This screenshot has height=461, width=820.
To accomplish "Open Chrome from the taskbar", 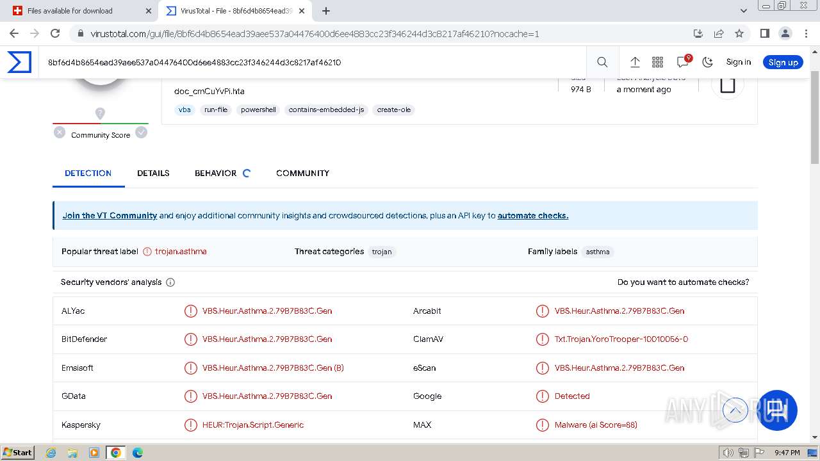I will pyautogui.click(x=116, y=453).
